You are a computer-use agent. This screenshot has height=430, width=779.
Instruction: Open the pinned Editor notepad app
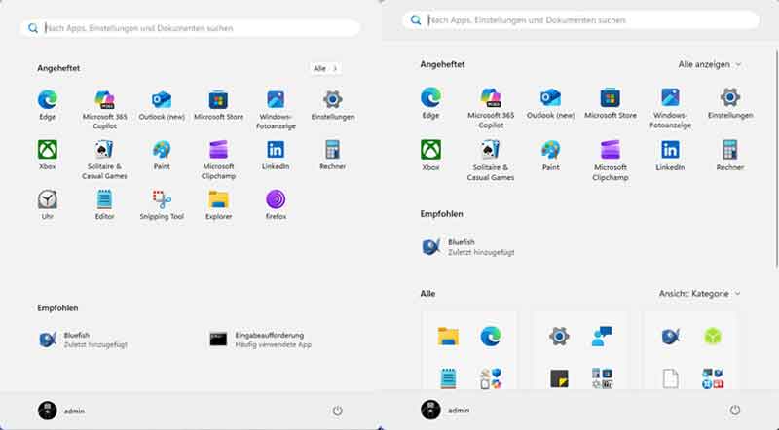(x=104, y=204)
